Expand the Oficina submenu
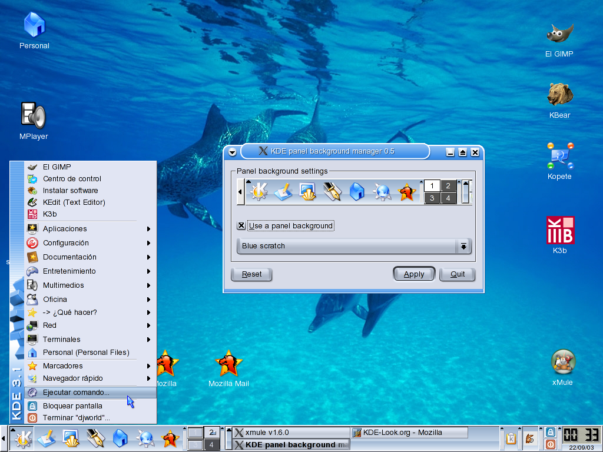Screen dimensions: 603x452 [90, 300]
